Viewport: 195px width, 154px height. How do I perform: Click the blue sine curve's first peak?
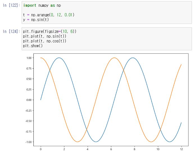click(59, 58)
